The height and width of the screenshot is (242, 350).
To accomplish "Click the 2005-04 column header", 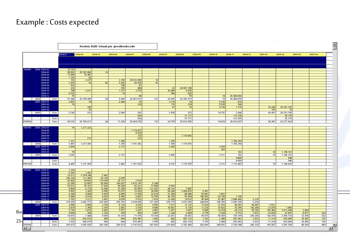I will tap(317, 54).
